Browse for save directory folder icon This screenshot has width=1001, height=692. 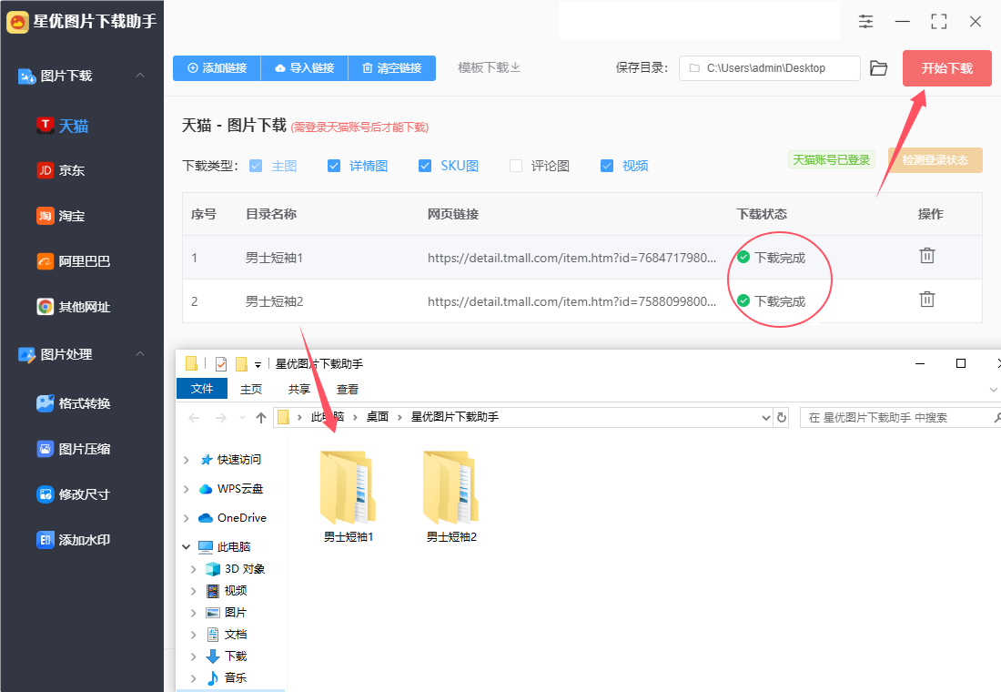(879, 68)
